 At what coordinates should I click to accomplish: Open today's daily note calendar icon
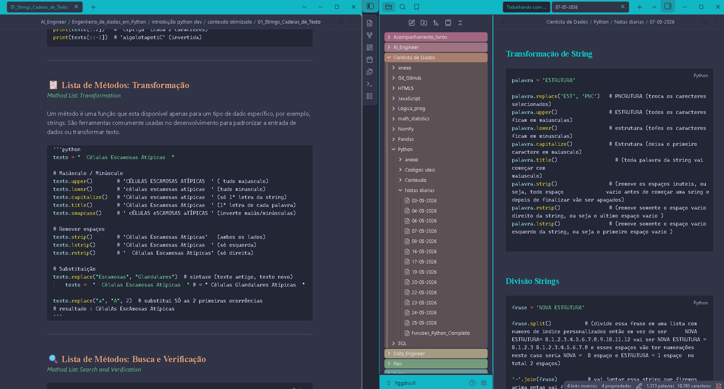[x=369, y=59]
